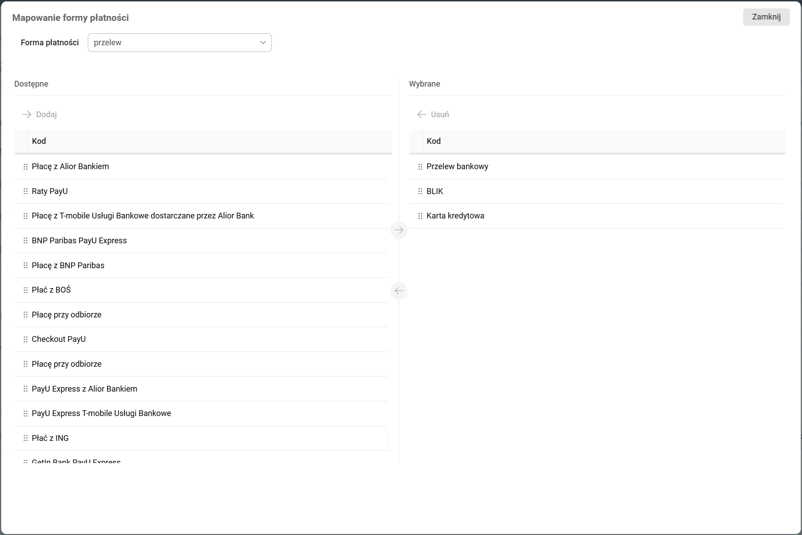The width and height of the screenshot is (802, 535).
Task: Select PayU Express z Alior Bankiem row
Action: (84, 389)
